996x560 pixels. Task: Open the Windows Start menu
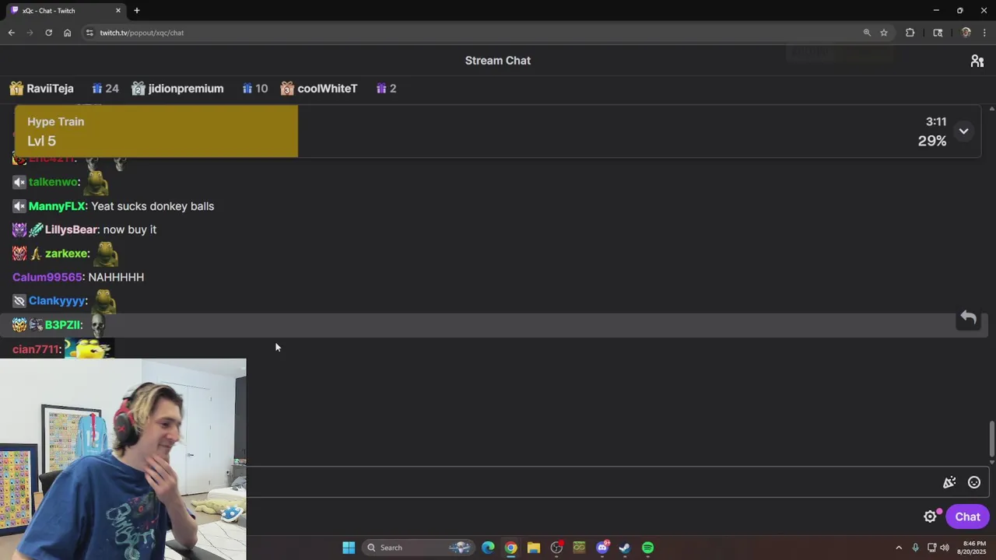(x=349, y=548)
